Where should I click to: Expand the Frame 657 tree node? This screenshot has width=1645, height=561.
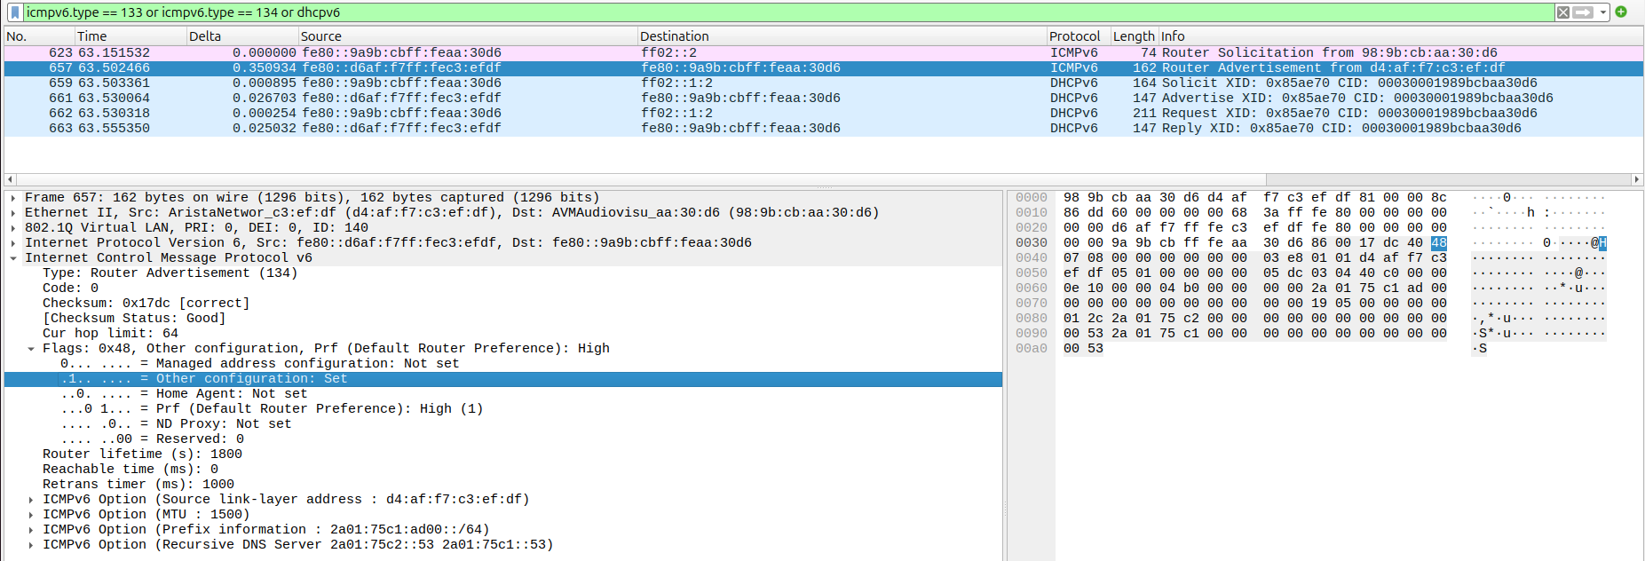coord(13,198)
